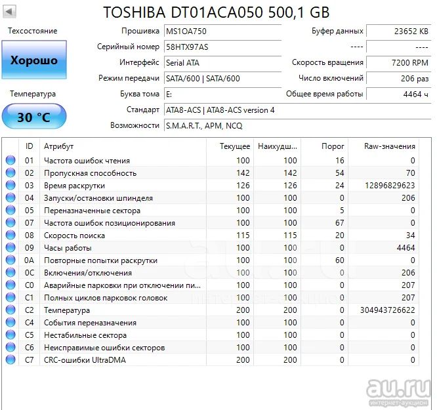This screenshot has height=410, width=437.
Task: Click the status icon for Скорость поиска
Action: coord(10,236)
